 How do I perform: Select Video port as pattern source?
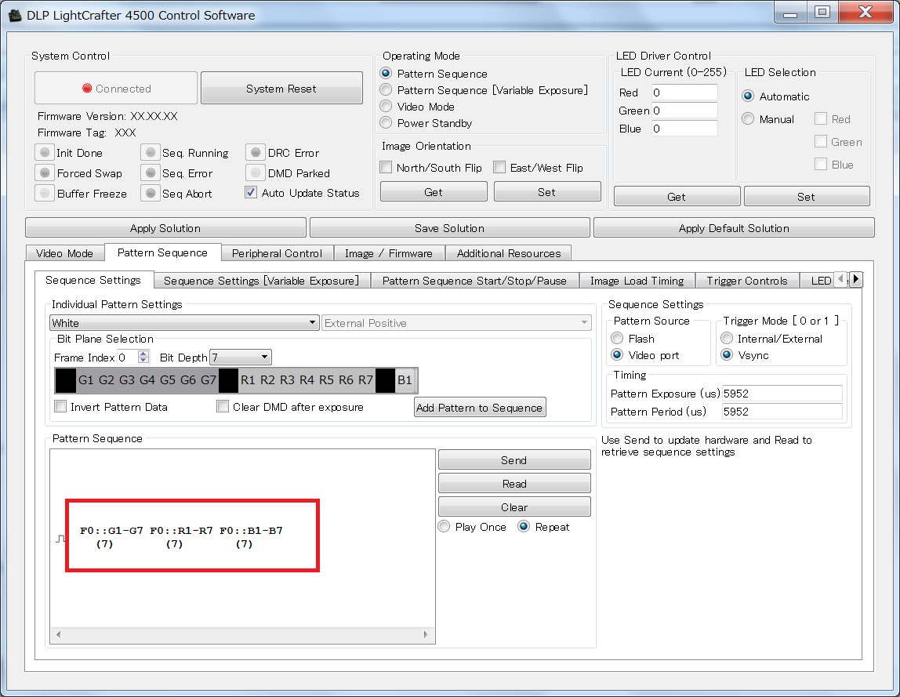coord(617,355)
